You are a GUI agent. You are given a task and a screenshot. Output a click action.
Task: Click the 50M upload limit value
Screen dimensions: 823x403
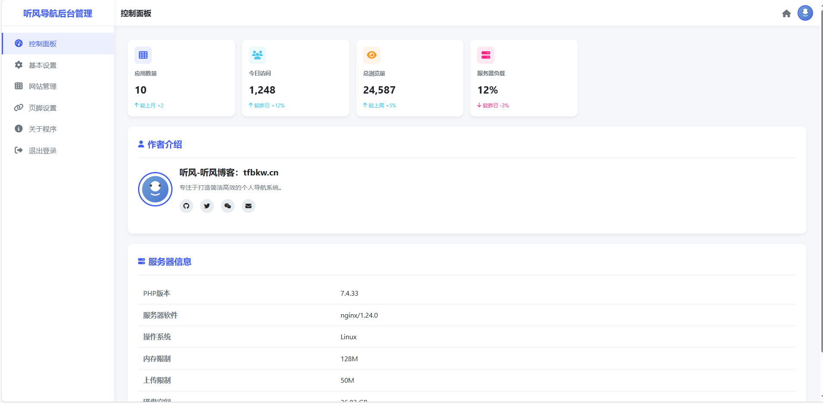pos(347,380)
